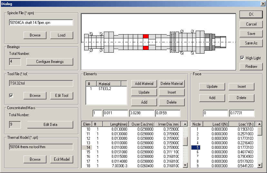Open Edit Tool for TSK32.tol
The height and width of the screenshot is (173, 267).
pyautogui.click(x=62, y=96)
